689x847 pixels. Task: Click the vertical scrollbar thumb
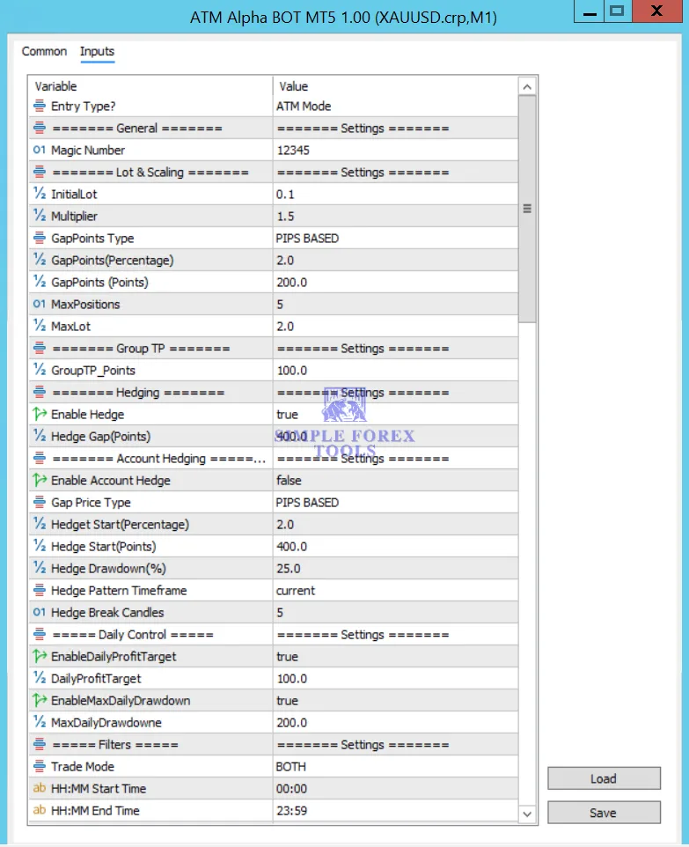[527, 209]
